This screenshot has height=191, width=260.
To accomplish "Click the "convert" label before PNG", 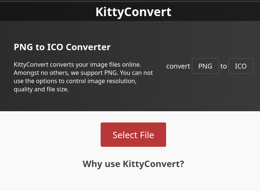I will pos(178,66).
